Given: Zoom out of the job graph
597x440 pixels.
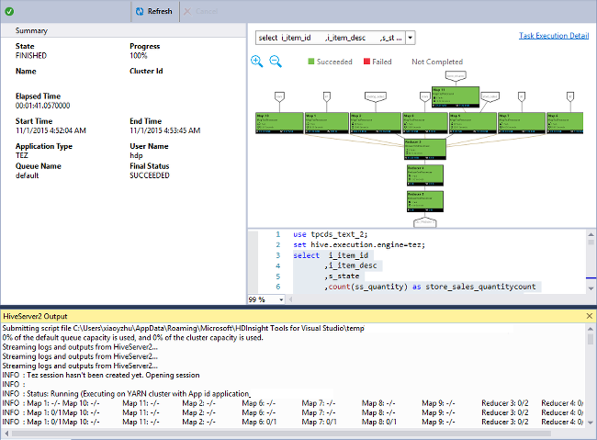Looking at the screenshot, I should [x=275, y=62].
